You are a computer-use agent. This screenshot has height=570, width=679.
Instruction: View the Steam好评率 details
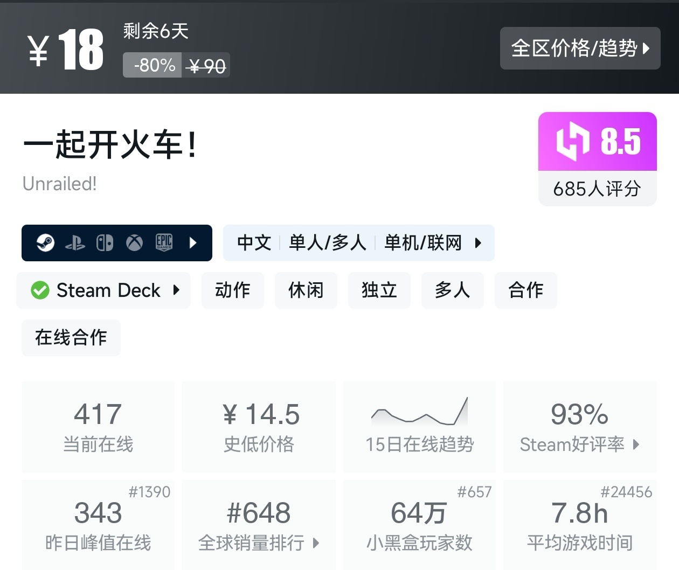[x=579, y=444]
